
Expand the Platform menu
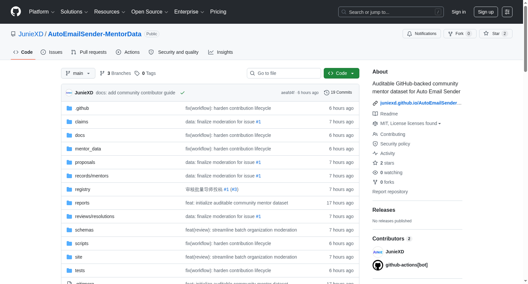pyautogui.click(x=42, y=12)
